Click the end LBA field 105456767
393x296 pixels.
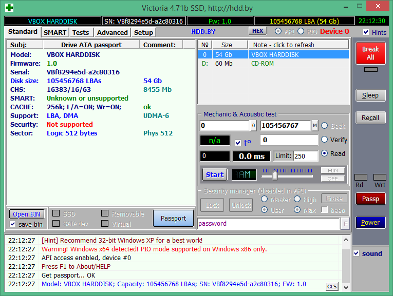click(x=286, y=126)
